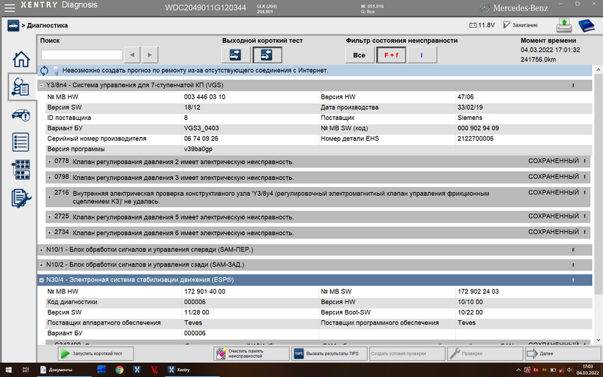Expand the N10/2 SAM-ЗАД. section
Image resolution: width=603 pixels, height=377 pixels.
click(x=41, y=265)
